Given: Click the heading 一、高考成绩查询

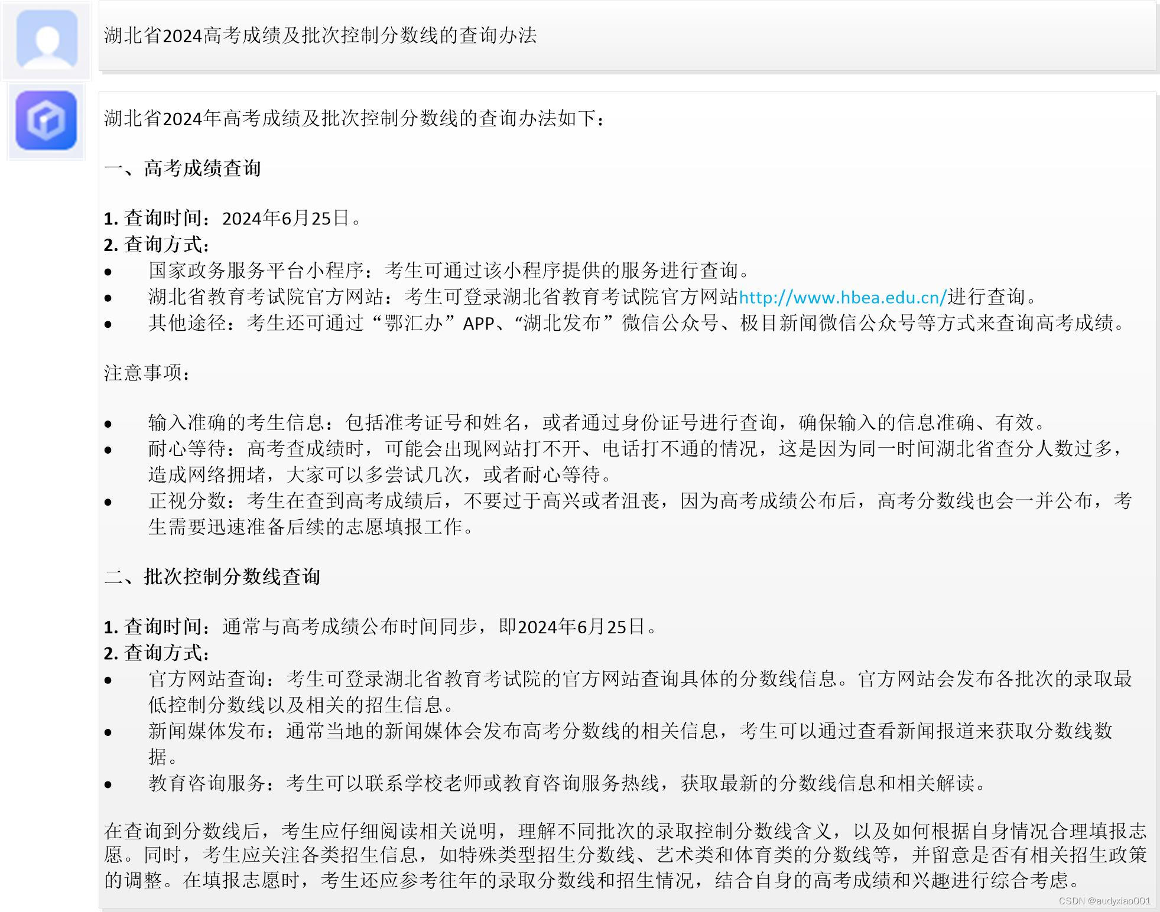Looking at the screenshot, I should pos(183,168).
